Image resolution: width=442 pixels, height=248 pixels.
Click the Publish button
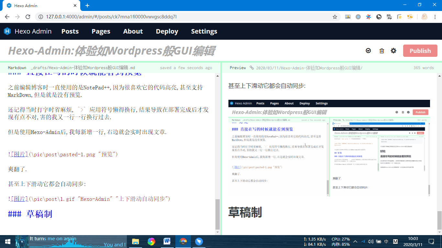[x=420, y=51]
